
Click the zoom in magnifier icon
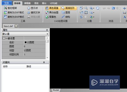(91, 8)
